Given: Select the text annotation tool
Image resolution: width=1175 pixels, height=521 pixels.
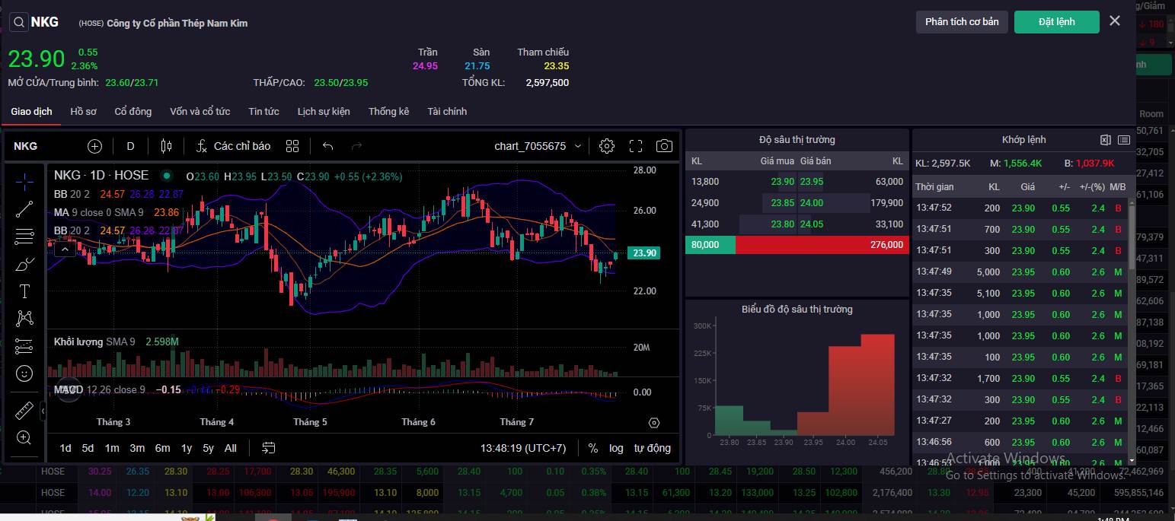Looking at the screenshot, I should click(x=24, y=291).
